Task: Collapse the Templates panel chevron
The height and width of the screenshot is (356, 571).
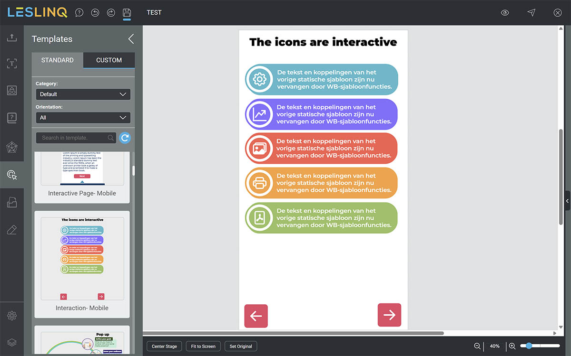Action: click(131, 39)
